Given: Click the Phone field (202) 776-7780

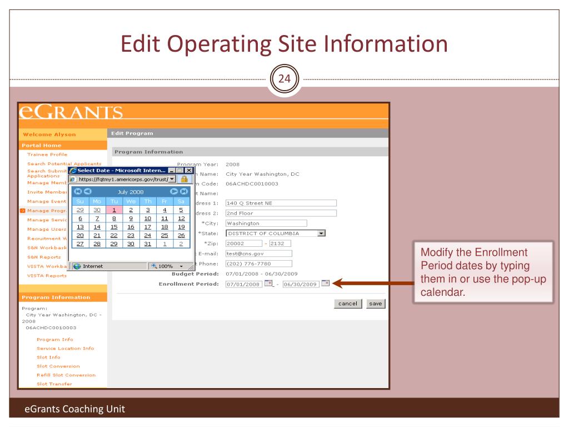Looking at the screenshot, I should (x=258, y=264).
